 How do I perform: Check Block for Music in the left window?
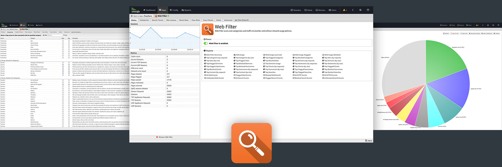[x=63, y=47]
